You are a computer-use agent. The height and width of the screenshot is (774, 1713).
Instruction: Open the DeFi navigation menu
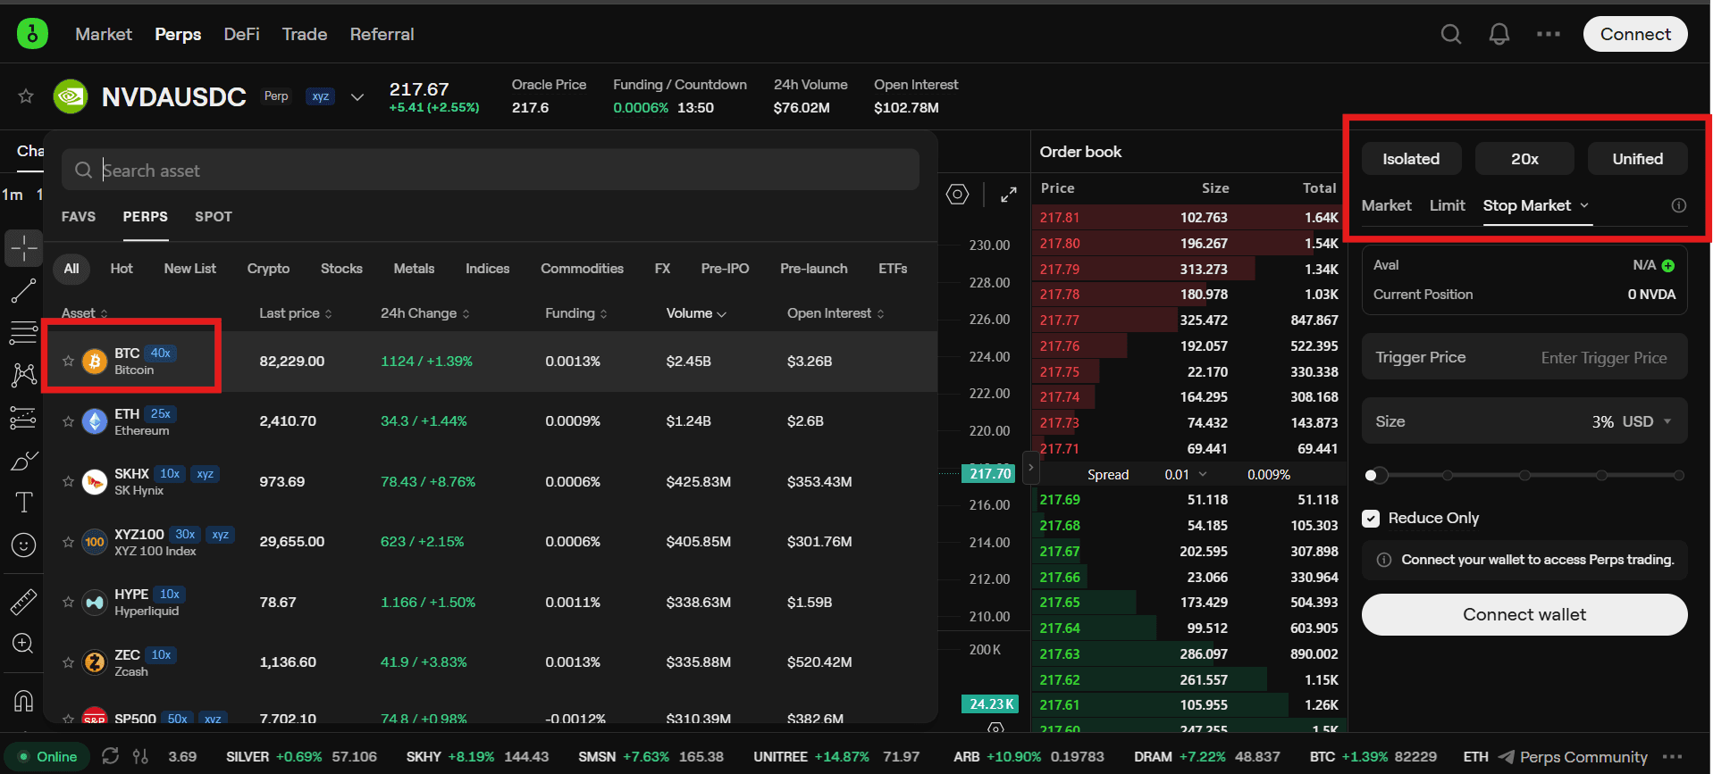point(241,34)
